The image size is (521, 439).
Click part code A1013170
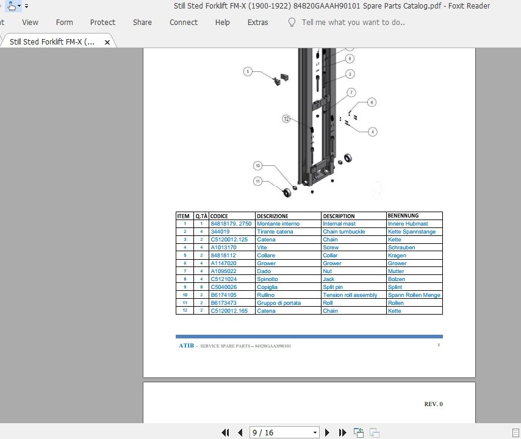224,248
